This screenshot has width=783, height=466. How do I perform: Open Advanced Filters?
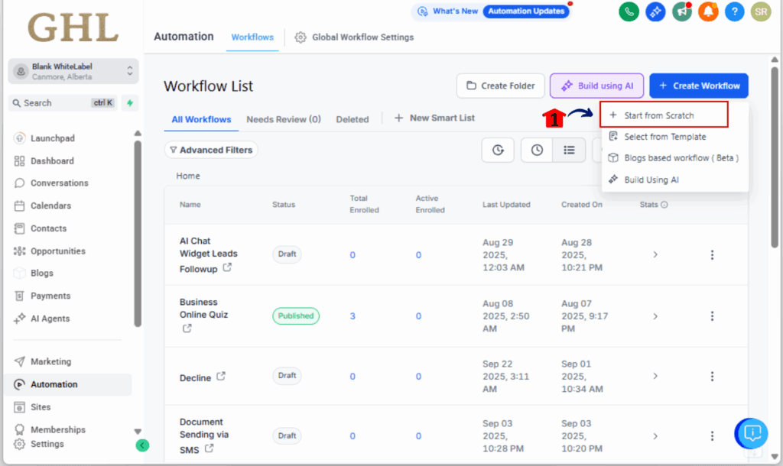coord(211,150)
